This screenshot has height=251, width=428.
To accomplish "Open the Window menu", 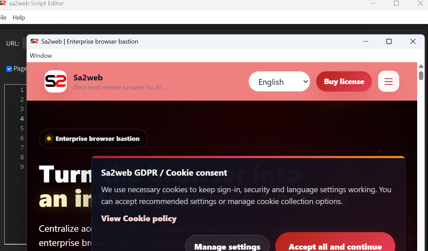I will pos(41,56).
